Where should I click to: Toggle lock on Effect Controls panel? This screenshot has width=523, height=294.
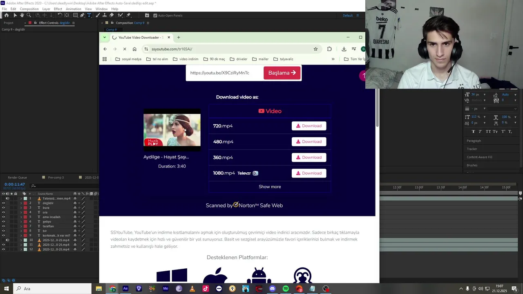(36, 23)
